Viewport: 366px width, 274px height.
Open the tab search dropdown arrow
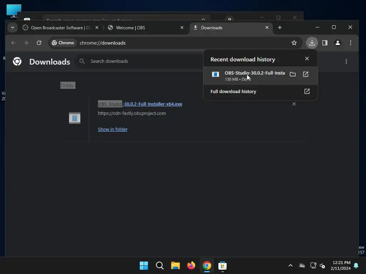coord(13,27)
